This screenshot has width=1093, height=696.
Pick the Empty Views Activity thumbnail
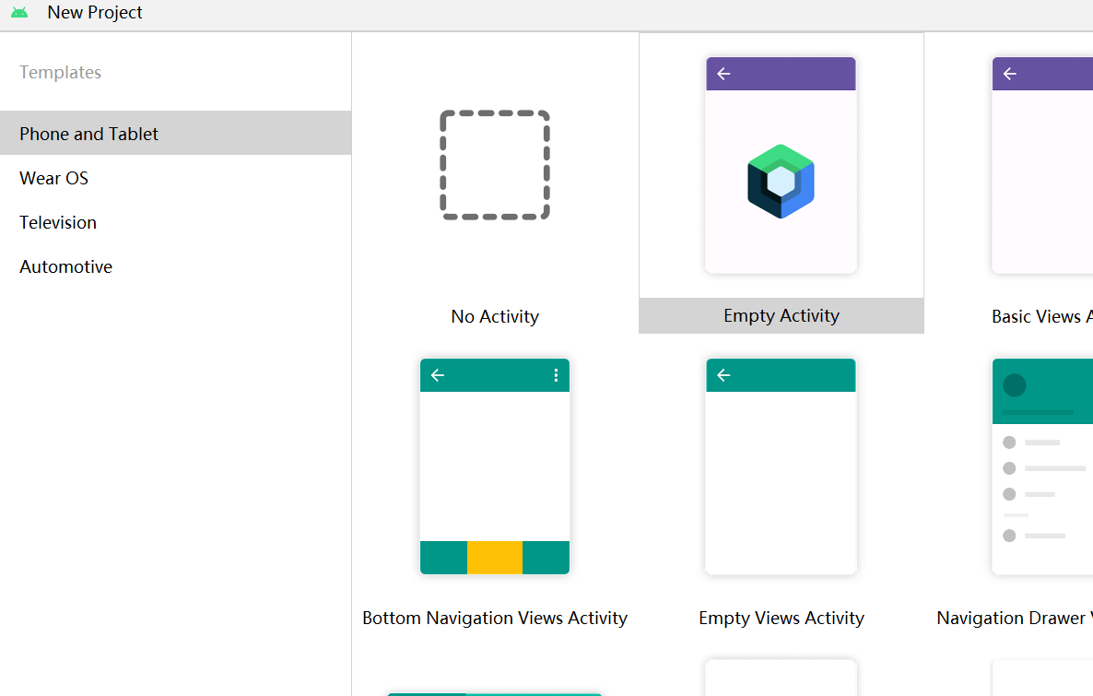pyautogui.click(x=782, y=466)
